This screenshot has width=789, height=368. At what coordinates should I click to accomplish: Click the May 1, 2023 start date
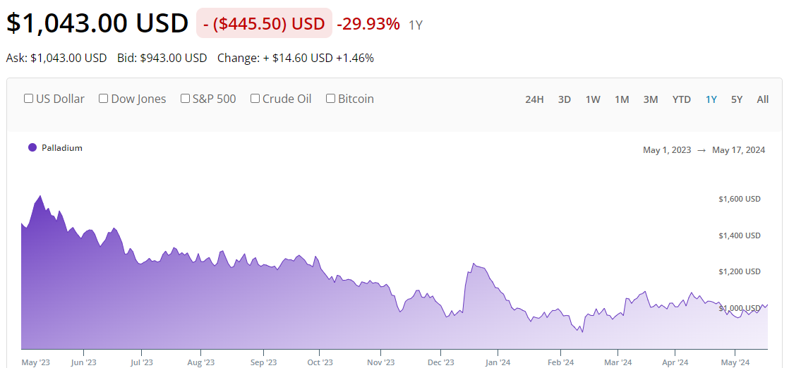(667, 149)
